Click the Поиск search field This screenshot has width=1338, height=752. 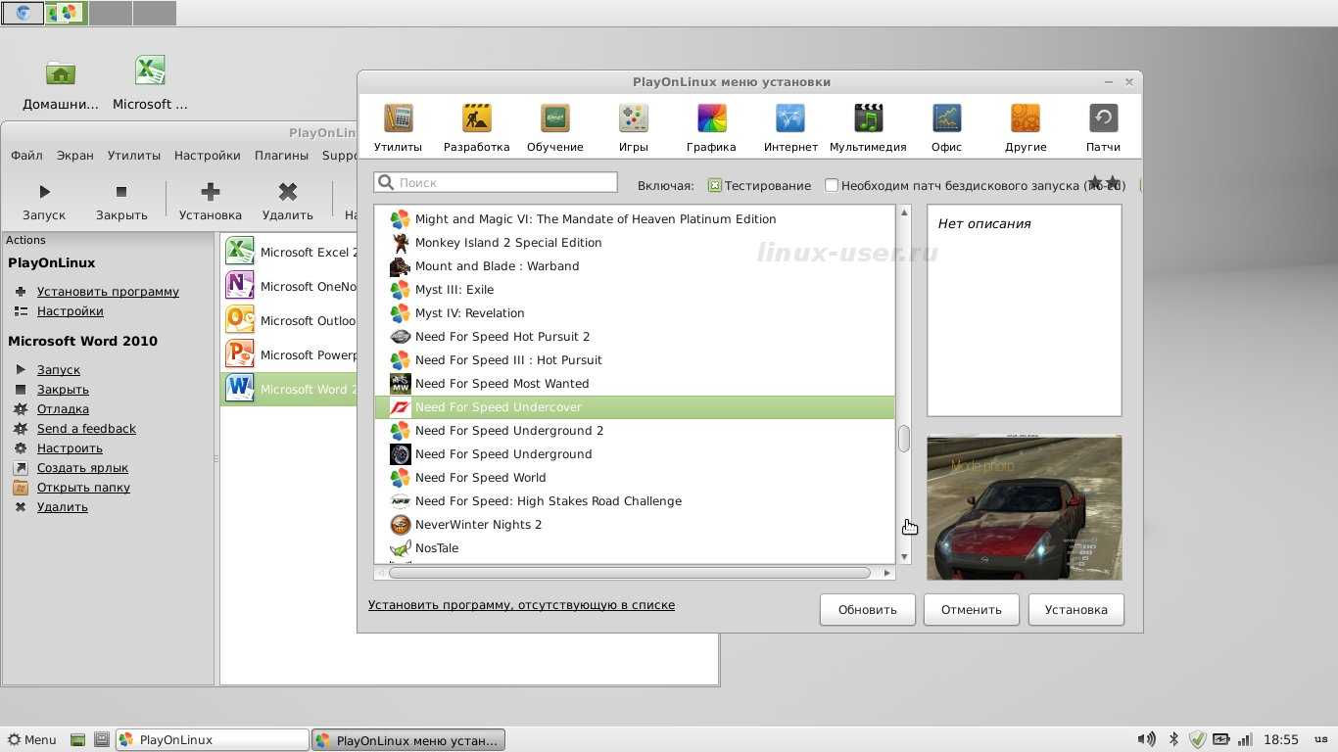[496, 182]
